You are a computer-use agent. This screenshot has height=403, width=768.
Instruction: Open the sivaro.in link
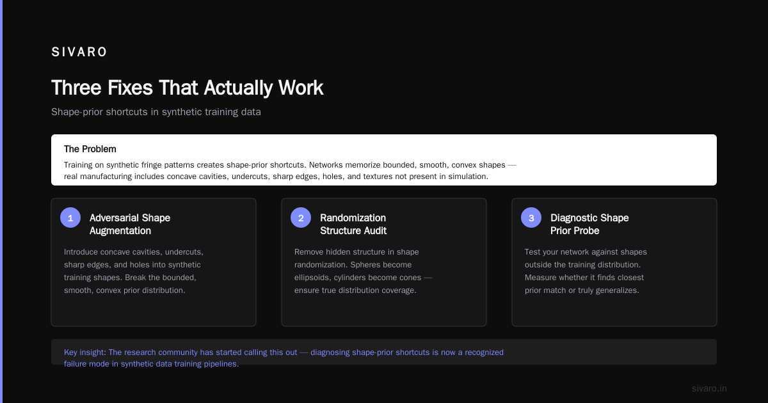[x=709, y=388]
